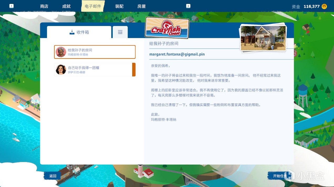Screen dimensions: 334x187
Task: Click the key hint 1 badge
Action: click(x=12, y=6)
